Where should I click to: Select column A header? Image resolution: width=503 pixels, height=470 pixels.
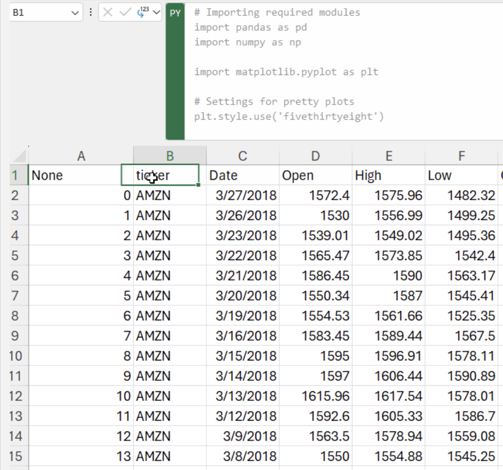[x=81, y=156]
